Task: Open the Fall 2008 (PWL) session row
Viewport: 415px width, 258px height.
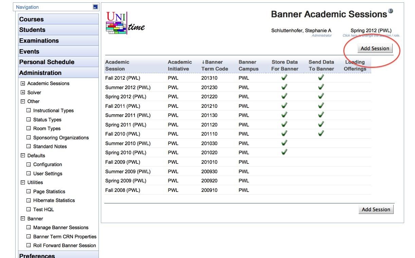Action: coord(238,190)
